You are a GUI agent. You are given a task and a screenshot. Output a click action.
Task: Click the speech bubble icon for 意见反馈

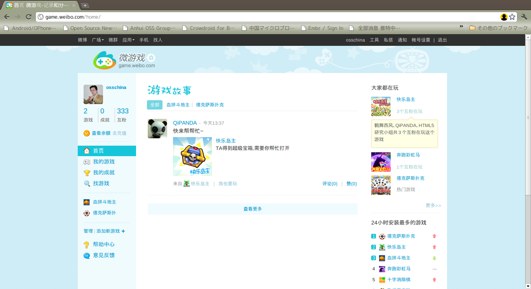(x=87, y=256)
